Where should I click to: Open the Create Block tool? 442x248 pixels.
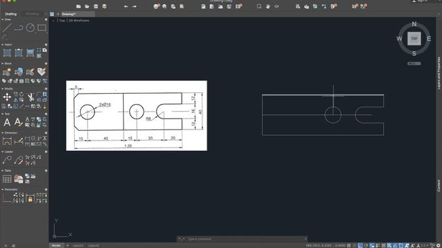[7, 72]
